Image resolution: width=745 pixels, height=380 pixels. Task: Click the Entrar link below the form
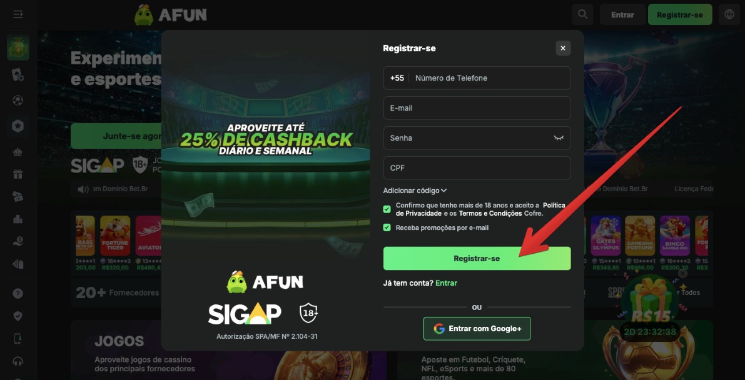(x=446, y=282)
